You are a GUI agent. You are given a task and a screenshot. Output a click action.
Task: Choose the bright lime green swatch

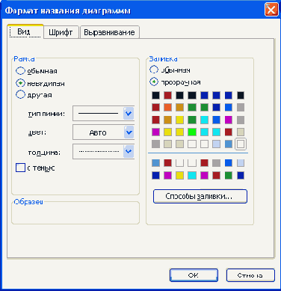click(192, 132)
